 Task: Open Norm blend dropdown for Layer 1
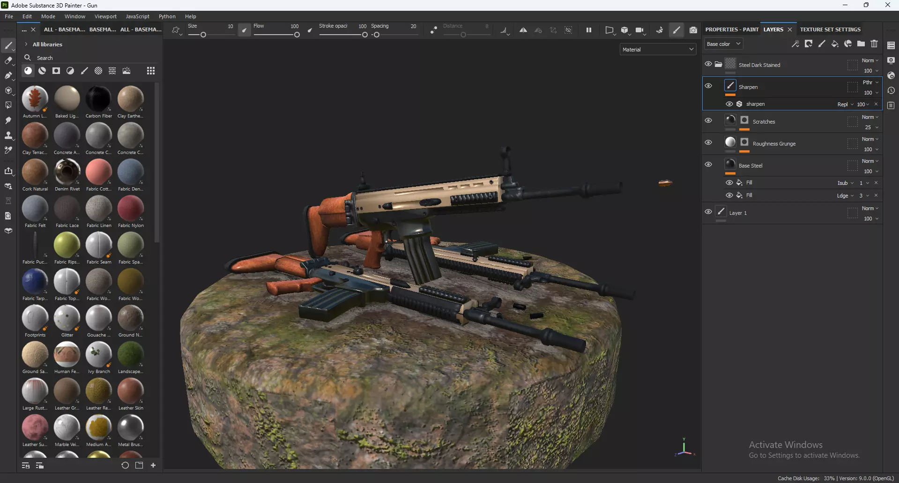(870, 208)
